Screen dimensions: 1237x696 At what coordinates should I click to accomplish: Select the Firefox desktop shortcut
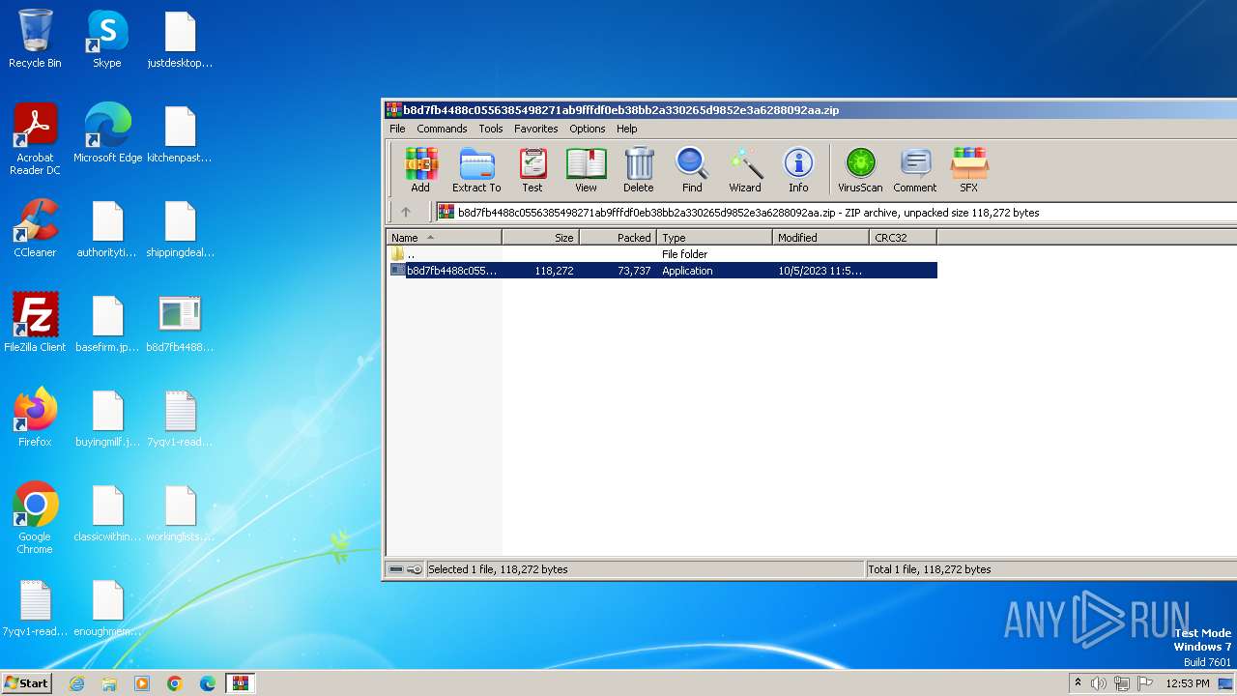[x=35, y=418]
